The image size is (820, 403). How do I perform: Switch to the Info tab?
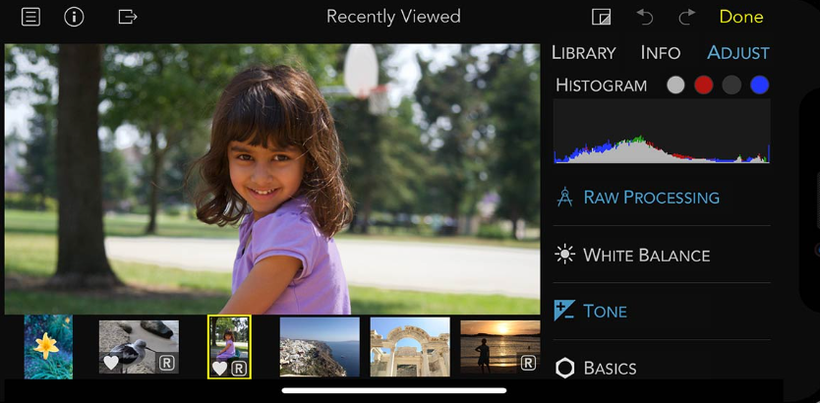(661, 53)
